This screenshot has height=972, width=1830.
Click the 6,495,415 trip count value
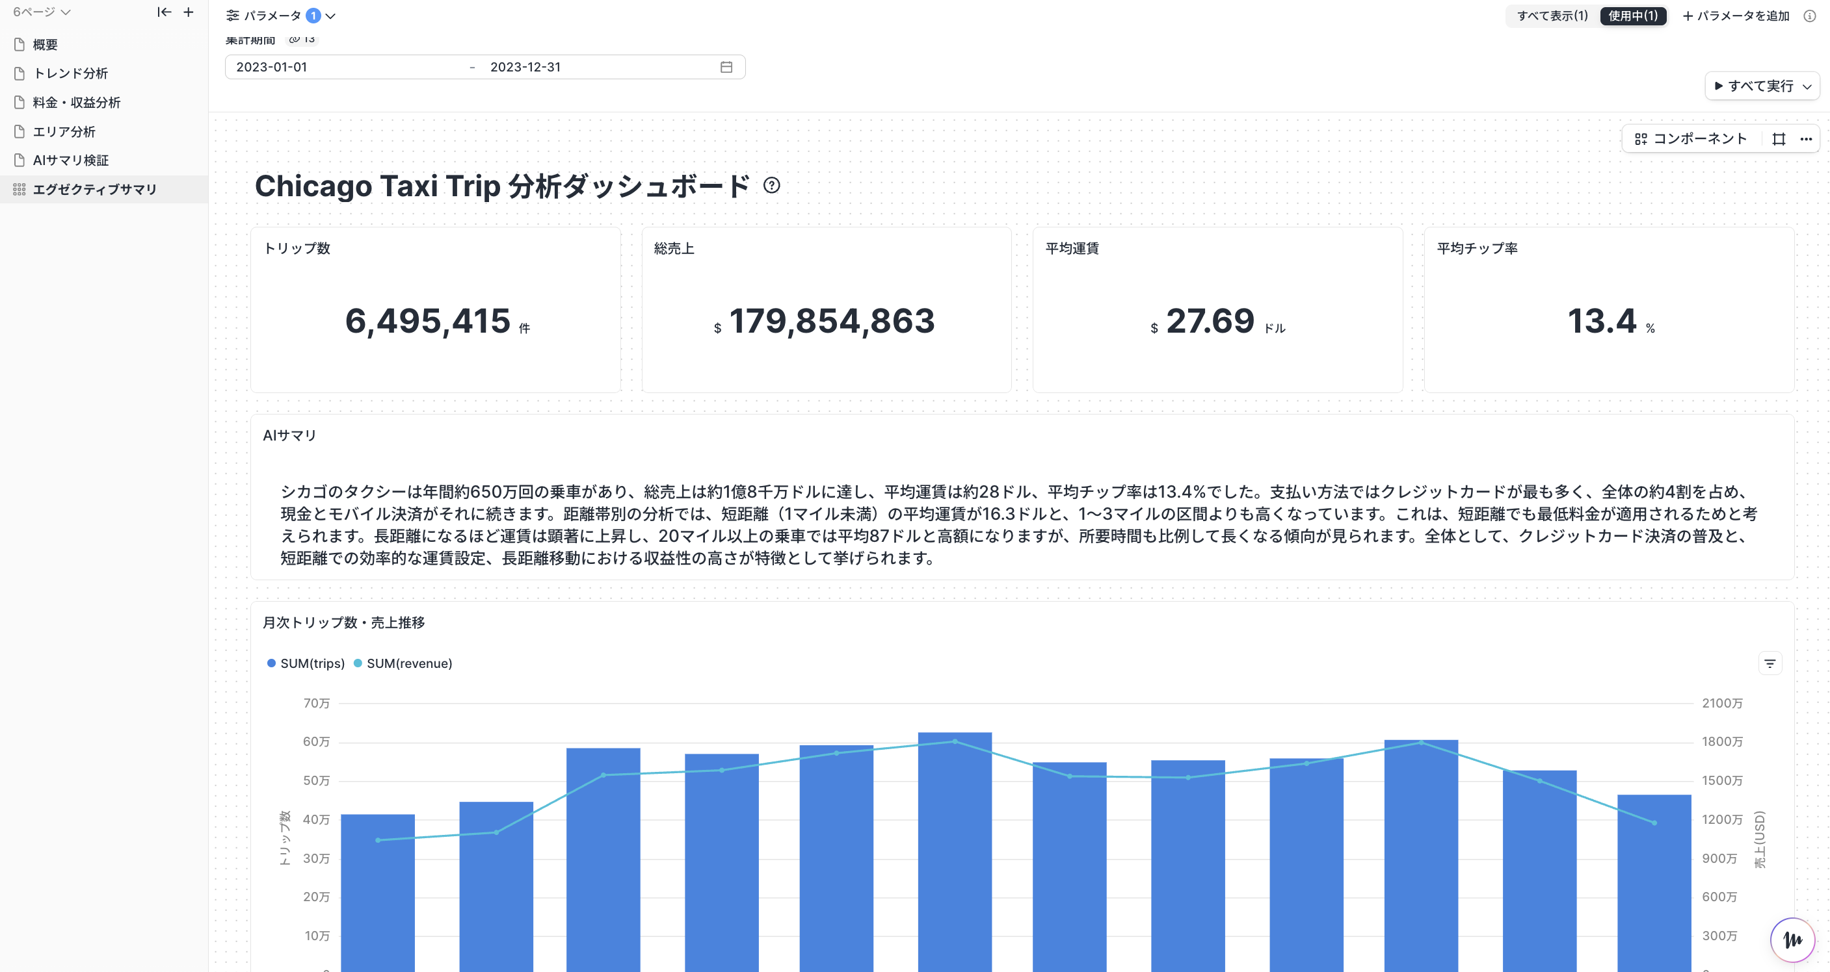coord(428,321)
